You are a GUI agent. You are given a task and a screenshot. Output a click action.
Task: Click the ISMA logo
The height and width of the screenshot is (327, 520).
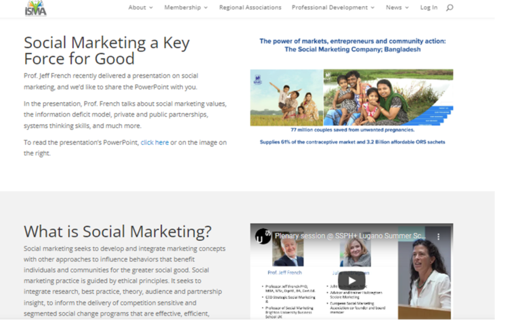(35, 8)
